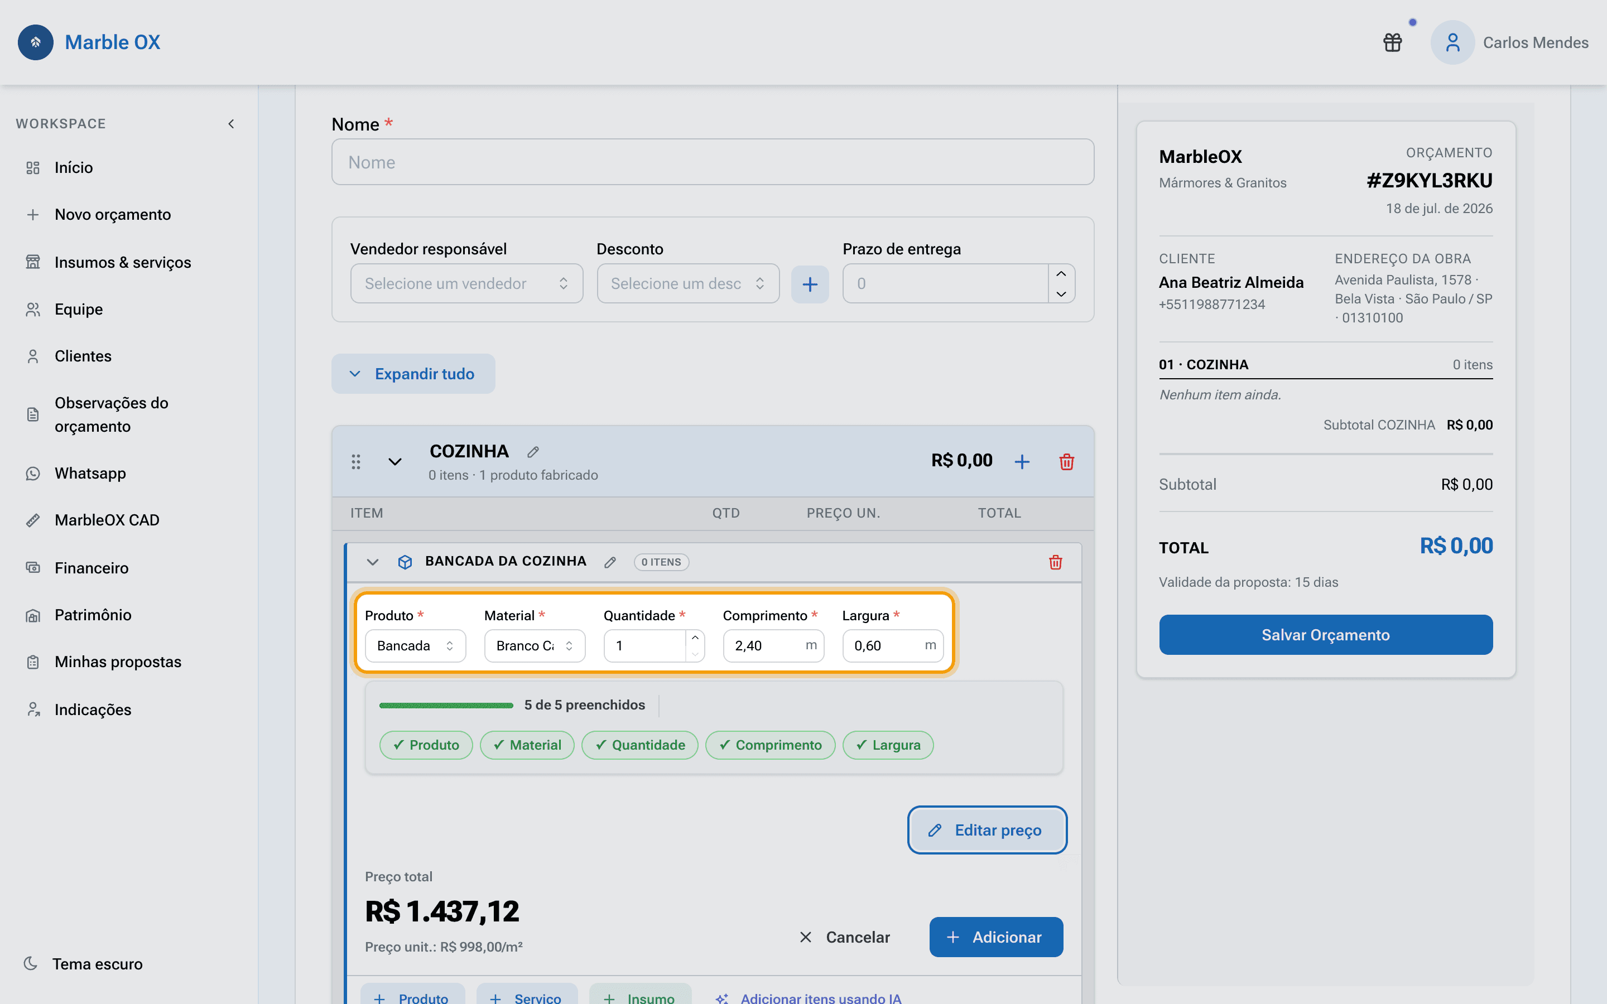Open Observações do orçamento
Viewport: 1607px width, 1004px height.
[111, 414]
